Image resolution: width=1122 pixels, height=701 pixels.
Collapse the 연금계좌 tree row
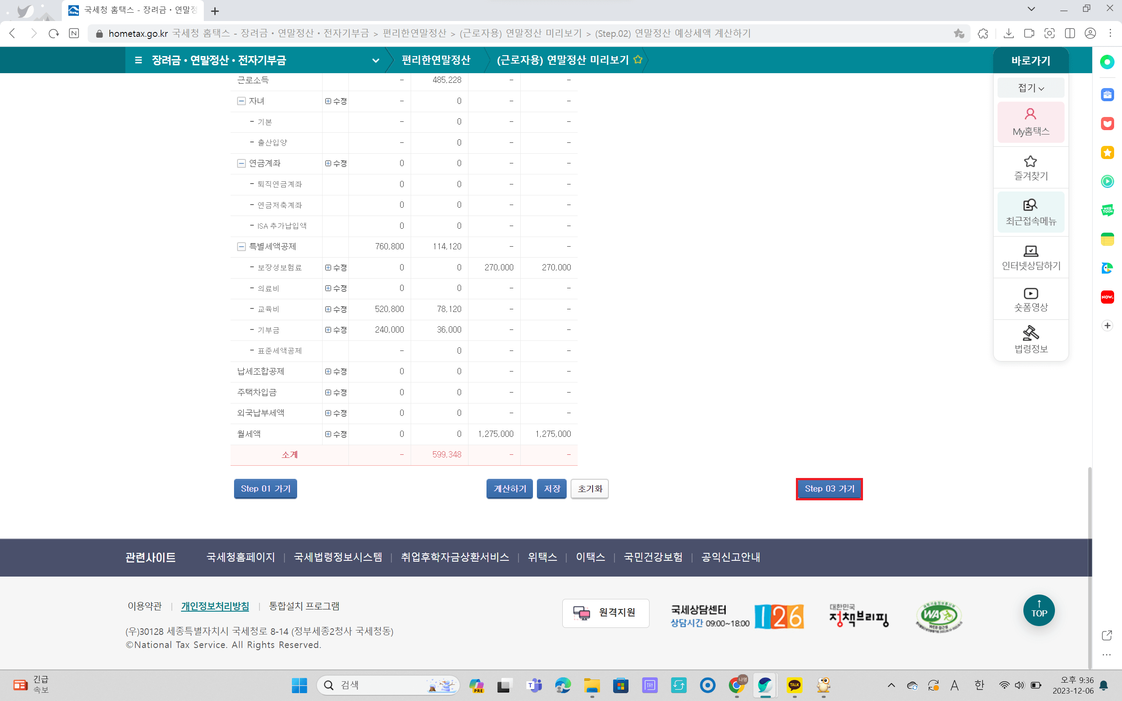pyautogui.click(x=241, y=163)
